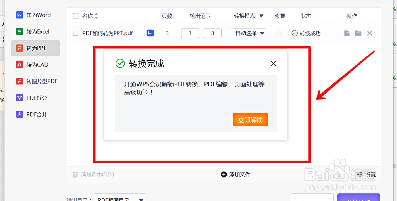
Task: Click the green check icon in 转换完成 title
Action: tap(120, 63)
